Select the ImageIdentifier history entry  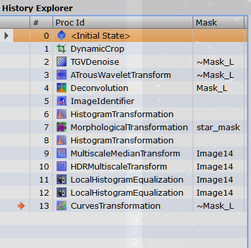tap(102, 101)
